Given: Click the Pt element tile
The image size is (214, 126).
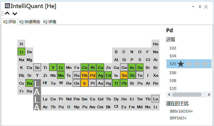Looking at the screenshot, I should coord(92,83).
